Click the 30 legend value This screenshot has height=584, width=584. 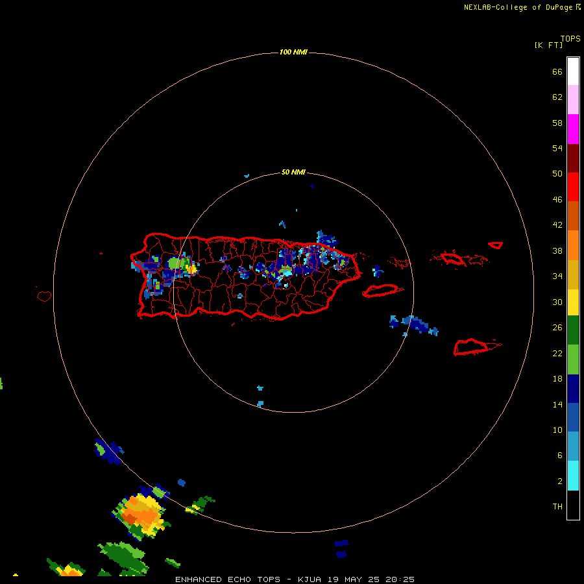(557, 302)
